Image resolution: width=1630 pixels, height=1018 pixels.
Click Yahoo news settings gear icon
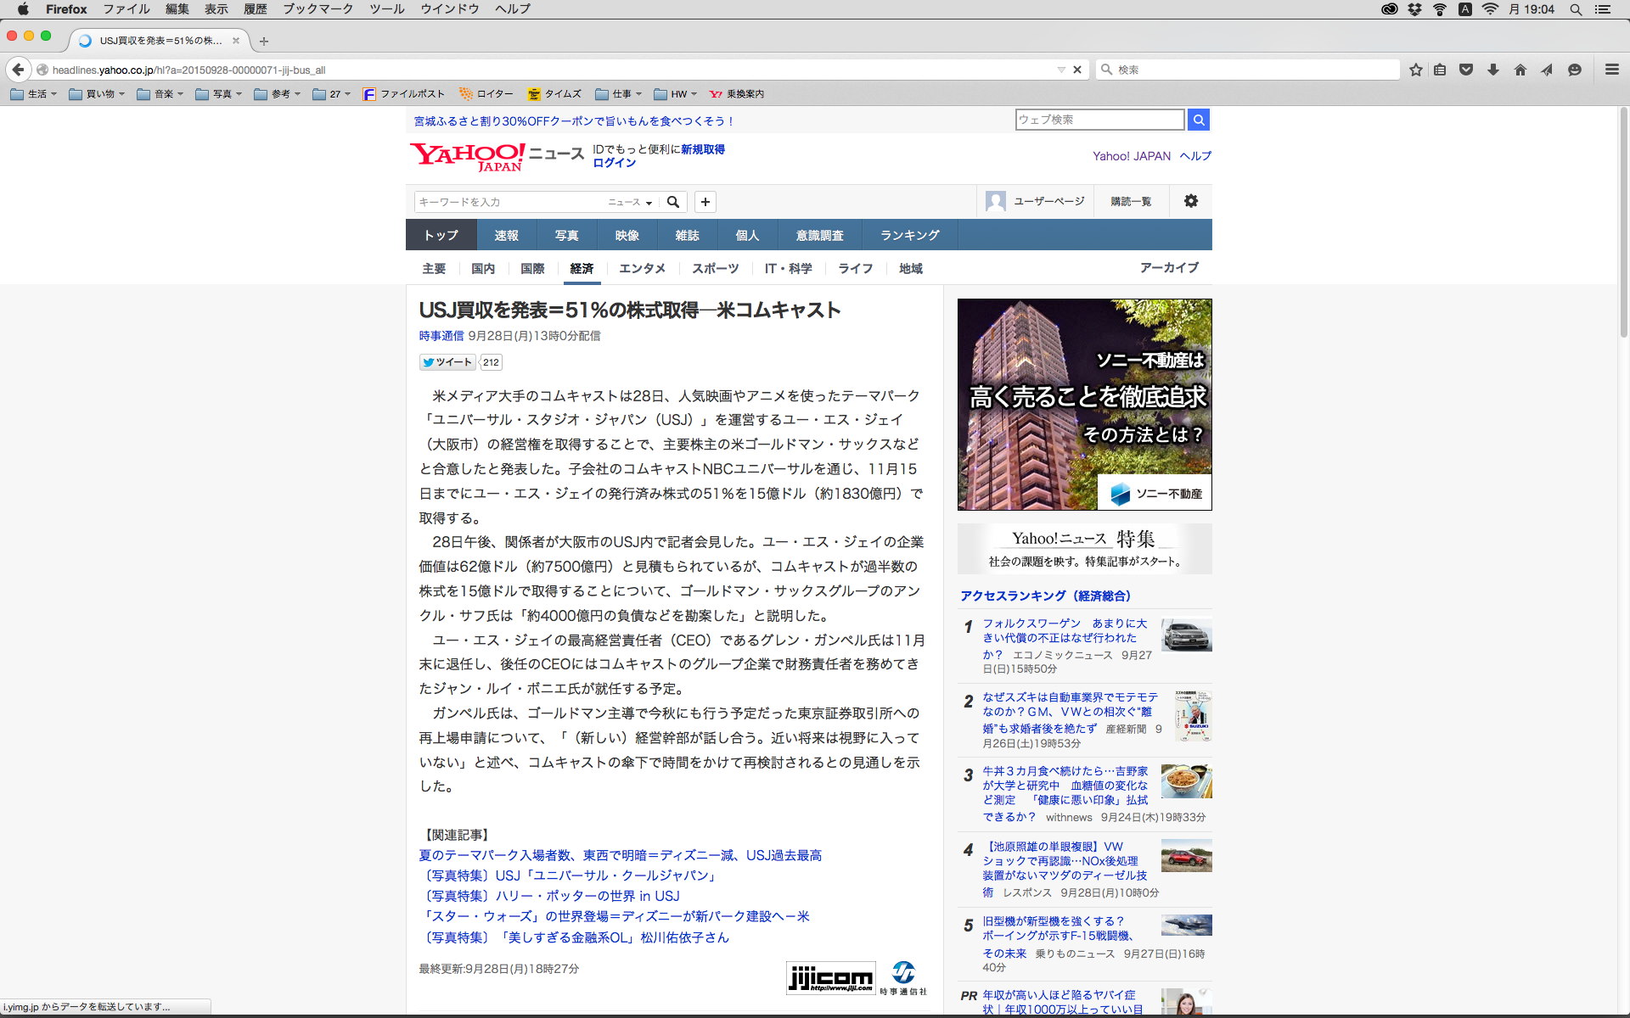(x=1190, y=201)
